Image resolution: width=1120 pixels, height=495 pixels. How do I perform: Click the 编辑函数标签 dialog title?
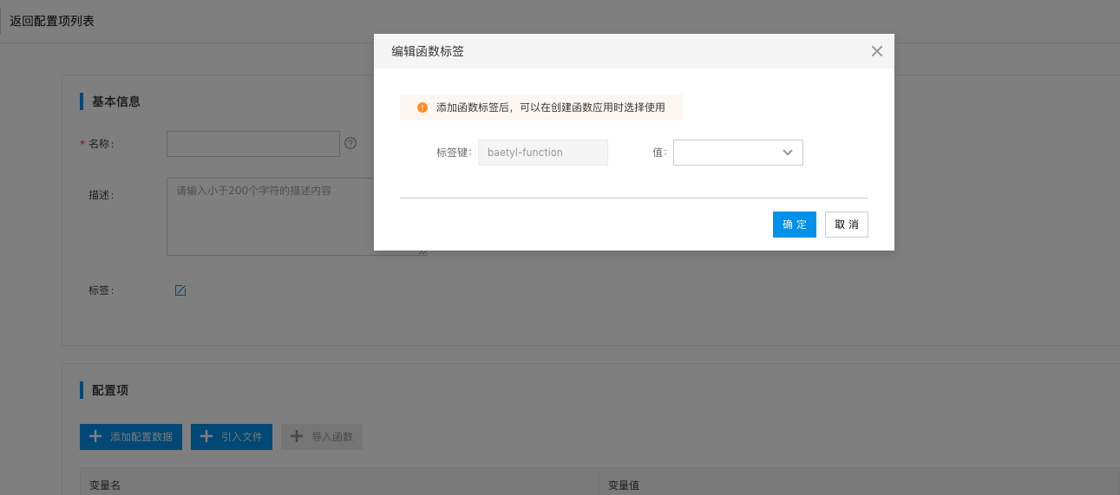point(428,52)
